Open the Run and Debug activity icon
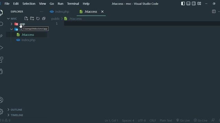This screenshot has height=123, width=220. (1, 48)
